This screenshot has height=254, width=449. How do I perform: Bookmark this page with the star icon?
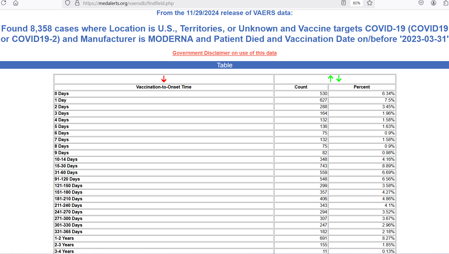370,3
